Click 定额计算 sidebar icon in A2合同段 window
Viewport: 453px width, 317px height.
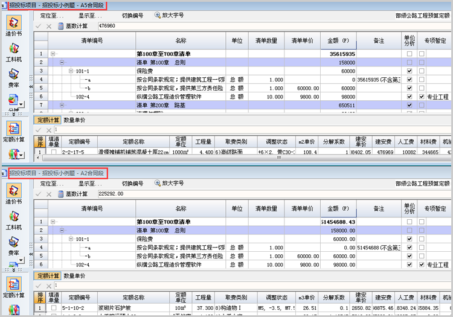(x=14, y=284)
